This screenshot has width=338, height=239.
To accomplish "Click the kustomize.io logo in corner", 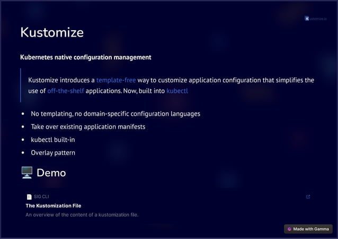I will coord(316,19).
